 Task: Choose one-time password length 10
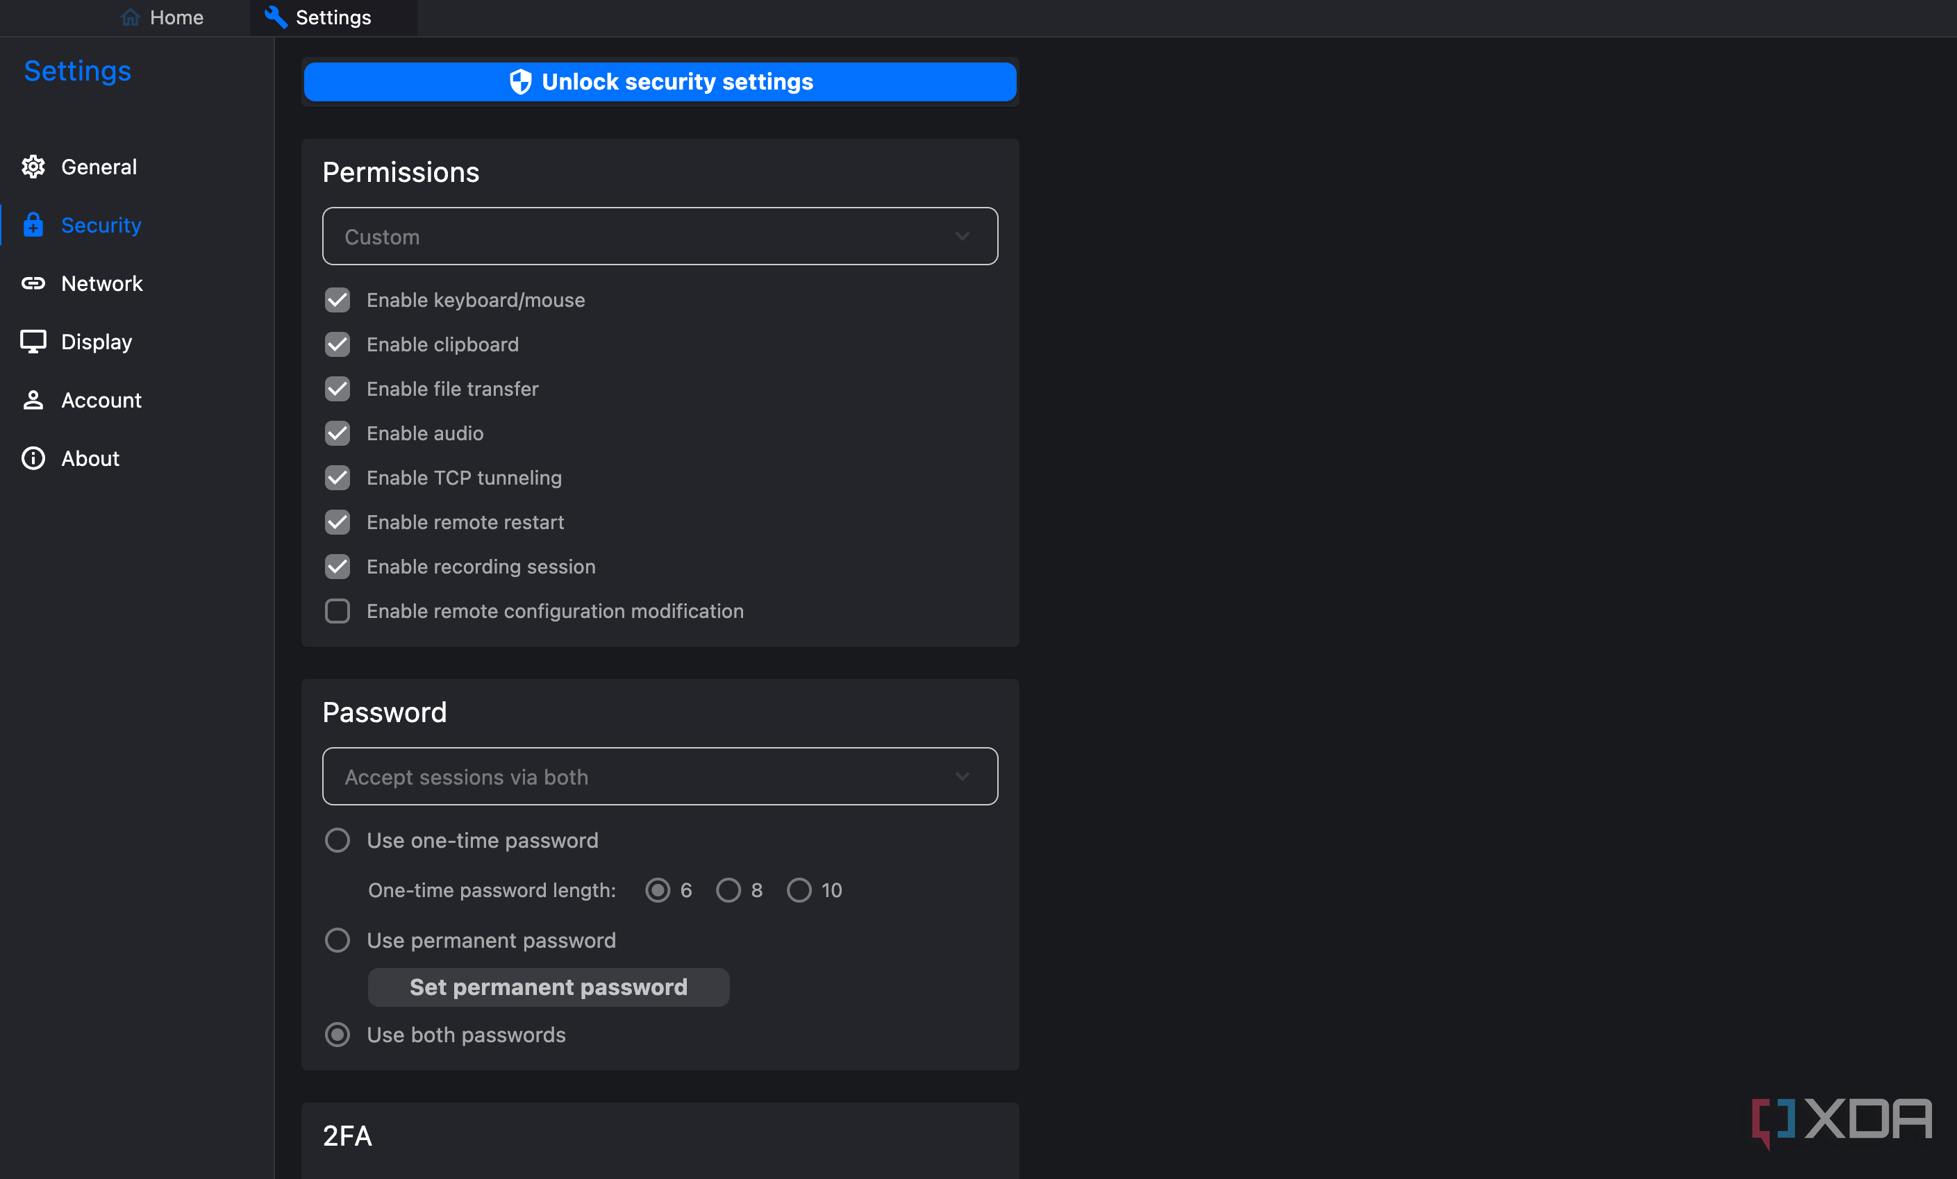pyautogui.click(x=799, y=890)
